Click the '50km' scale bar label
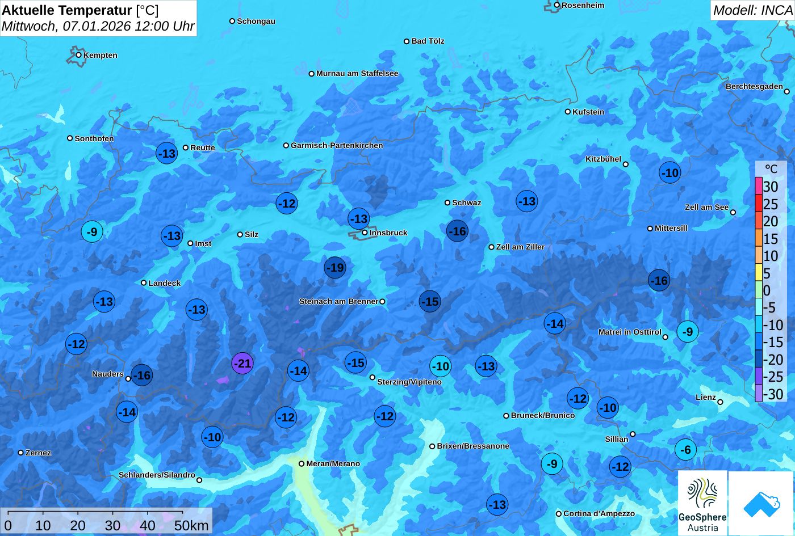795x536 pixels. [x=191, y=525]
